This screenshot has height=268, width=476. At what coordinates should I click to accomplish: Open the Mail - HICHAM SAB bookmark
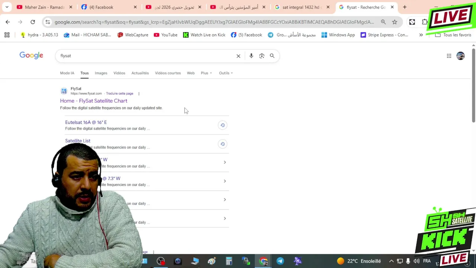coord(87,35)
